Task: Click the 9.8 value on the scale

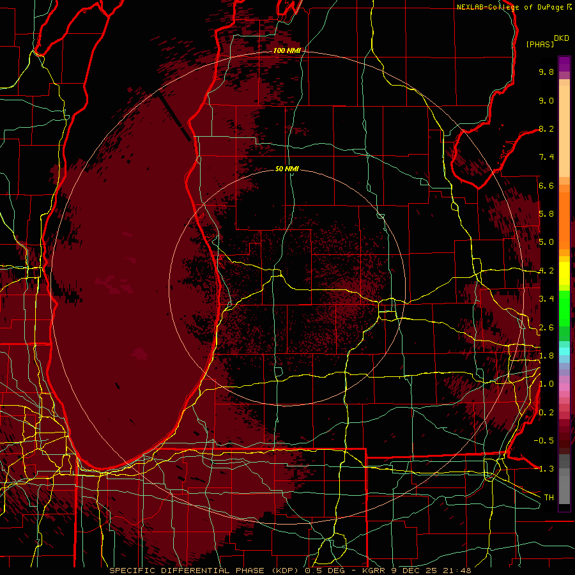Action: 546,72
